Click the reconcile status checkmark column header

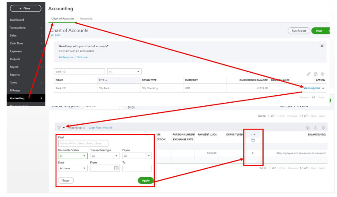pyautogui.click(x=253, y=135)
